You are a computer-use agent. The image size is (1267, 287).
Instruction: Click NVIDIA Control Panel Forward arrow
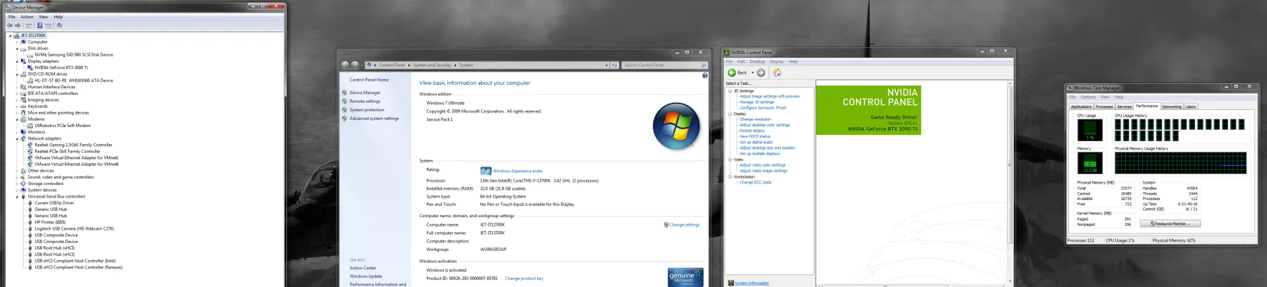click(761, 72)
